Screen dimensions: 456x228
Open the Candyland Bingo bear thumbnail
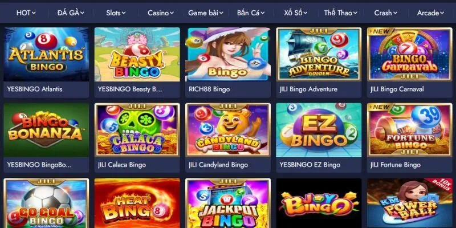(228, 130)
